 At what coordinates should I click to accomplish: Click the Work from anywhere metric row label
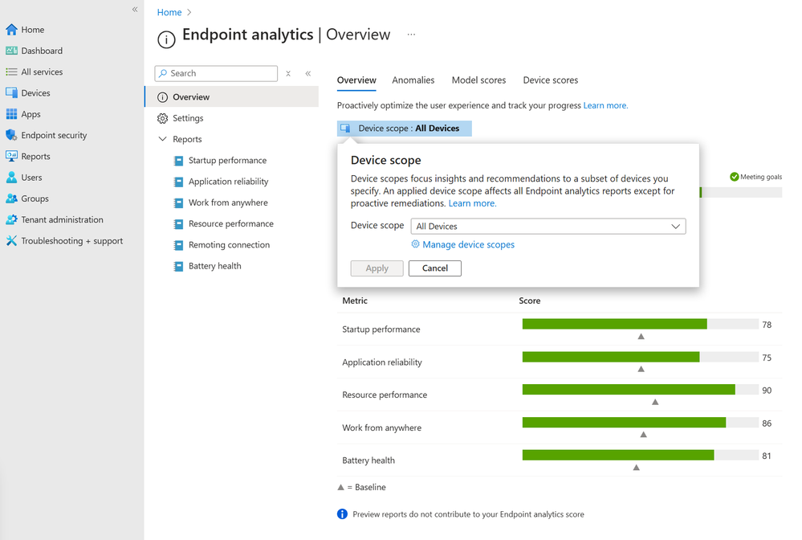[x=381, y=428]
